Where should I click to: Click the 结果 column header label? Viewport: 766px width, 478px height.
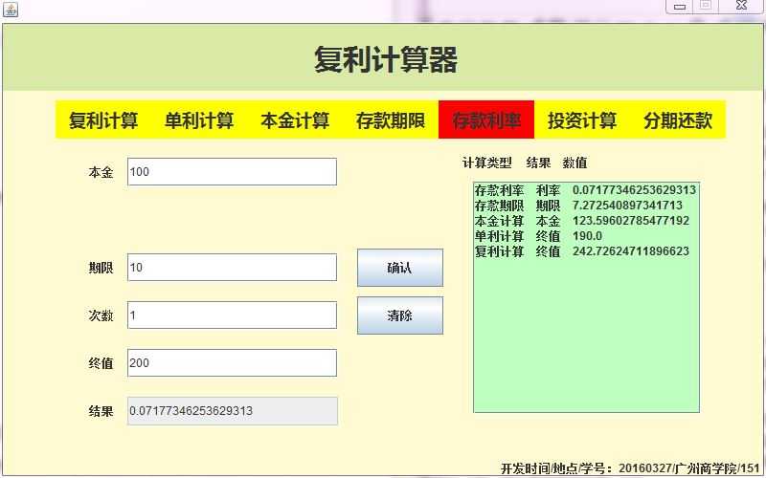538,163
